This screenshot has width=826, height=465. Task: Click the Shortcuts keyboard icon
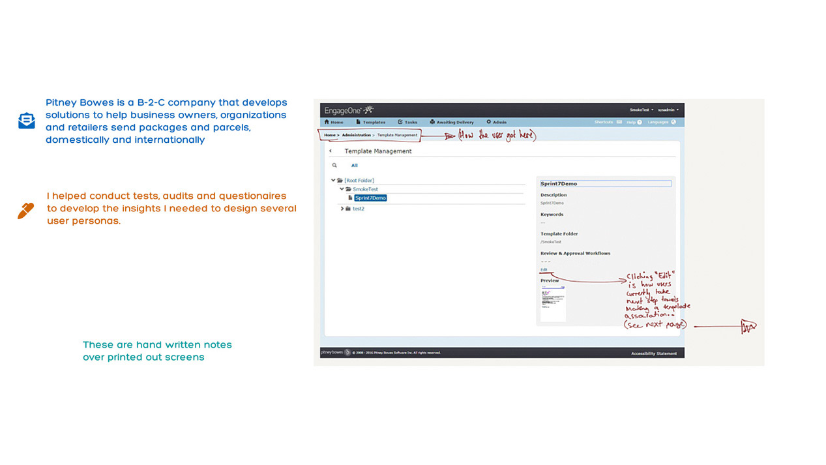[619, 122]
